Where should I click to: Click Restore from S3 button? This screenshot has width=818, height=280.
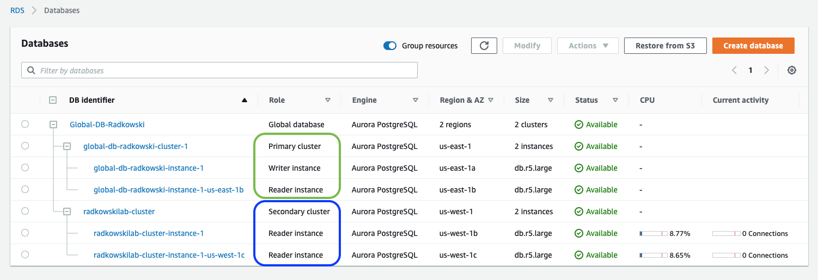tap(665, 46)
